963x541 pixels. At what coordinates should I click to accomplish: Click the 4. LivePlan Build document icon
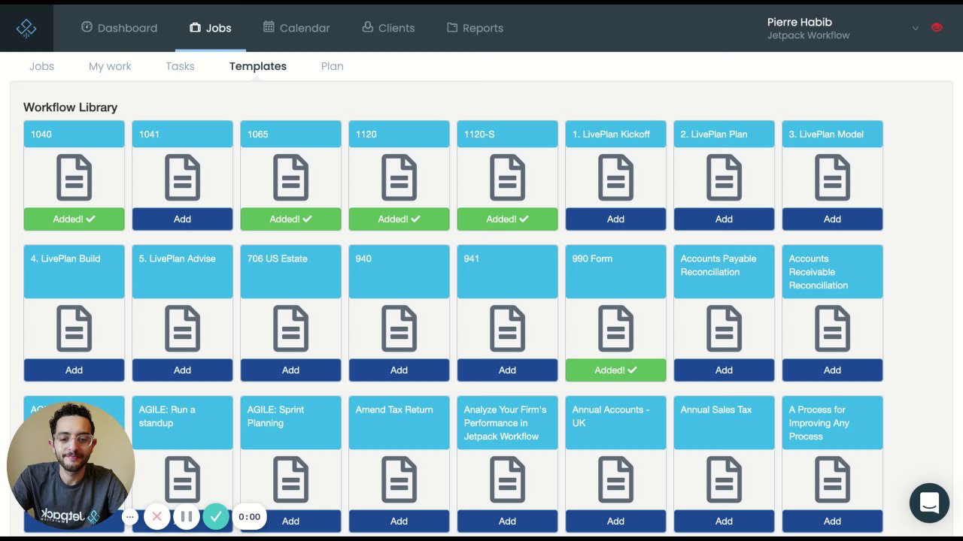coord(74,328)
